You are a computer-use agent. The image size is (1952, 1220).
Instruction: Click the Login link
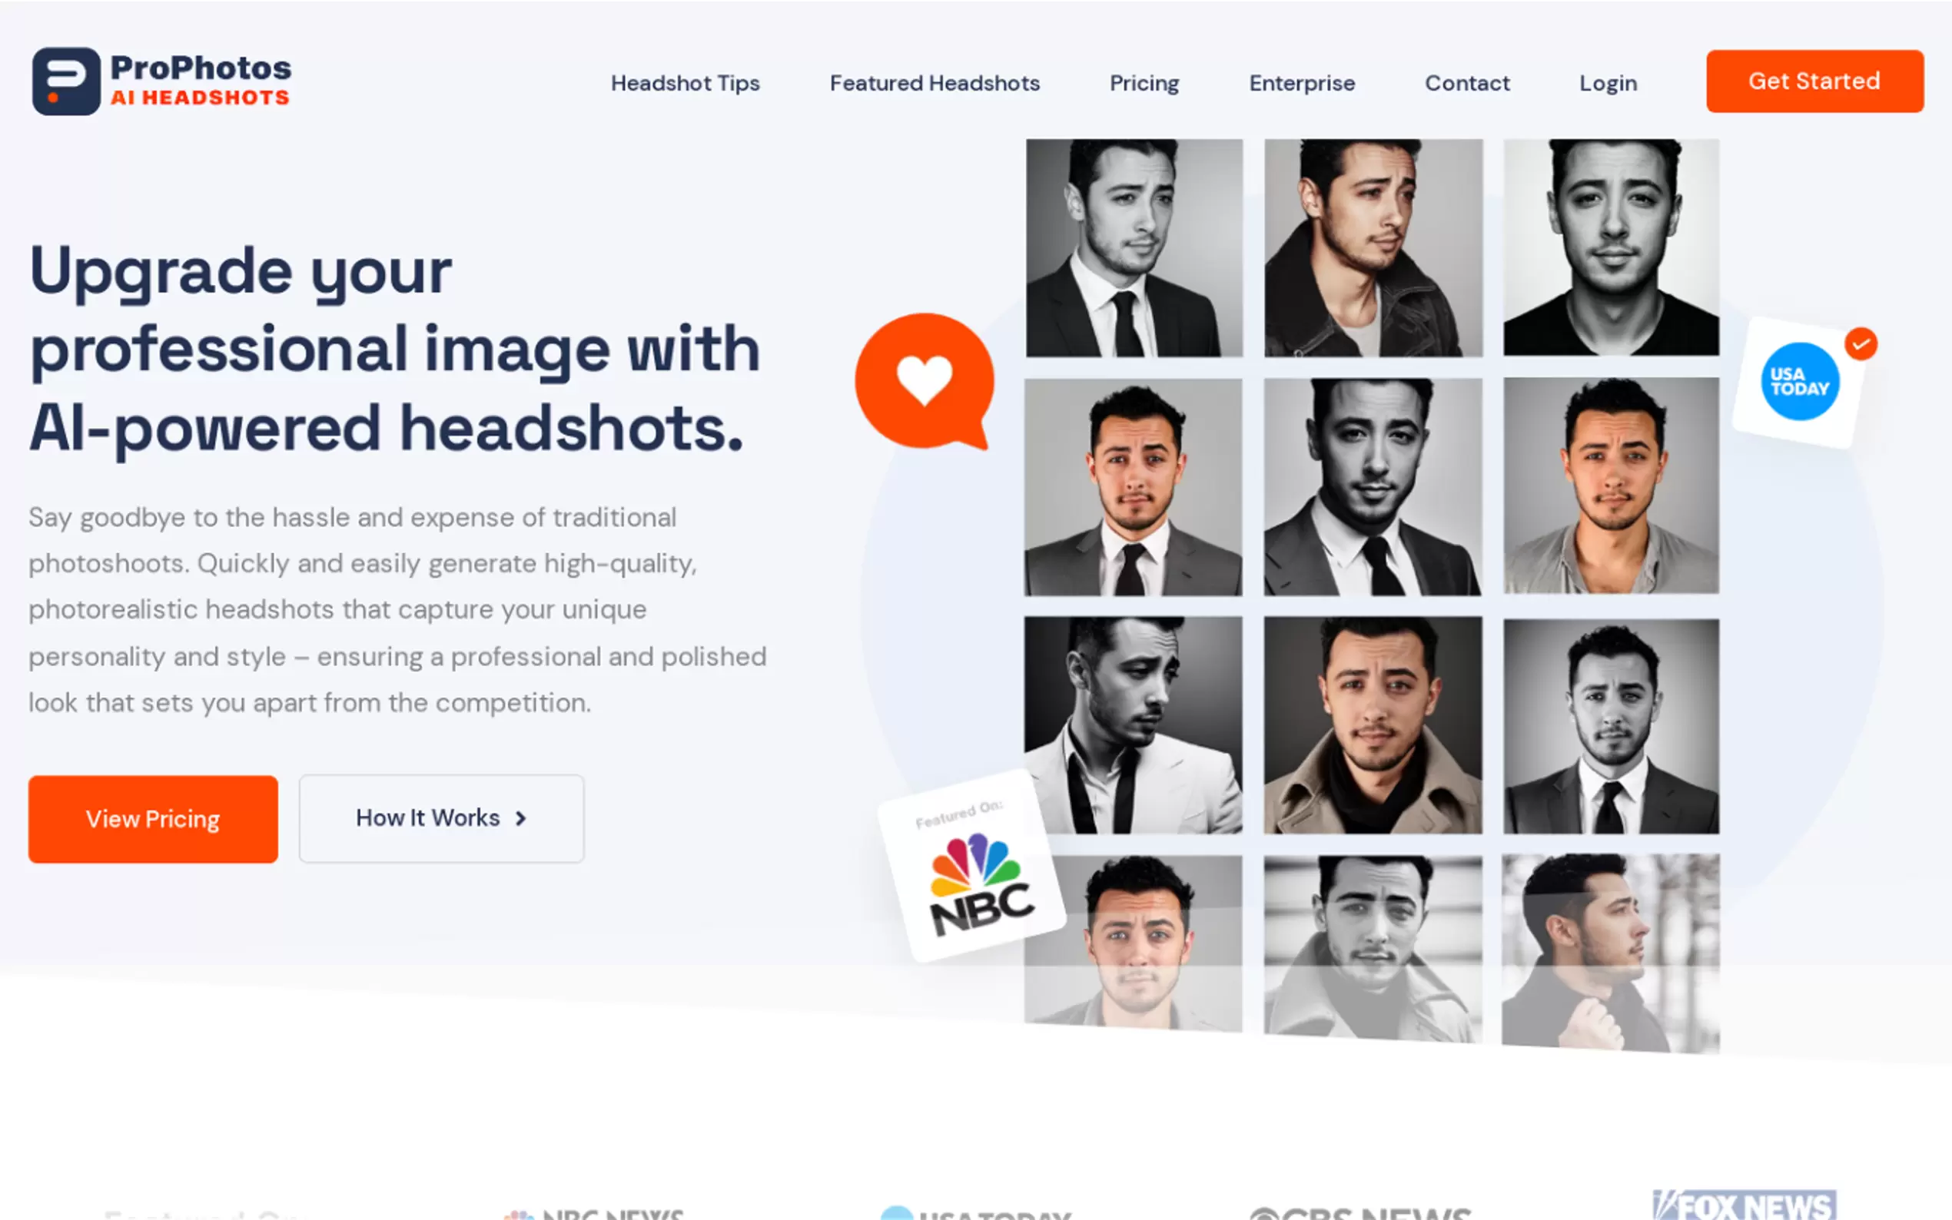click(1608, 83)
